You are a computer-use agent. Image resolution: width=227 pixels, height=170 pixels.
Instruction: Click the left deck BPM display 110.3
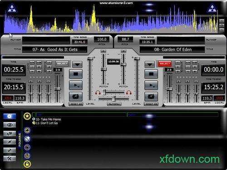pos(20,98)
